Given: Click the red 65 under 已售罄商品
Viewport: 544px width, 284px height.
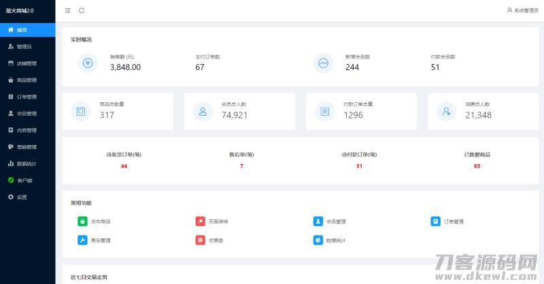Looking at the screenshot, I should pyautogui.click(x=477, y=166).
